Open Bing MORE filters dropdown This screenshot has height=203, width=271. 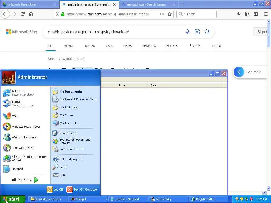(195, 46)
